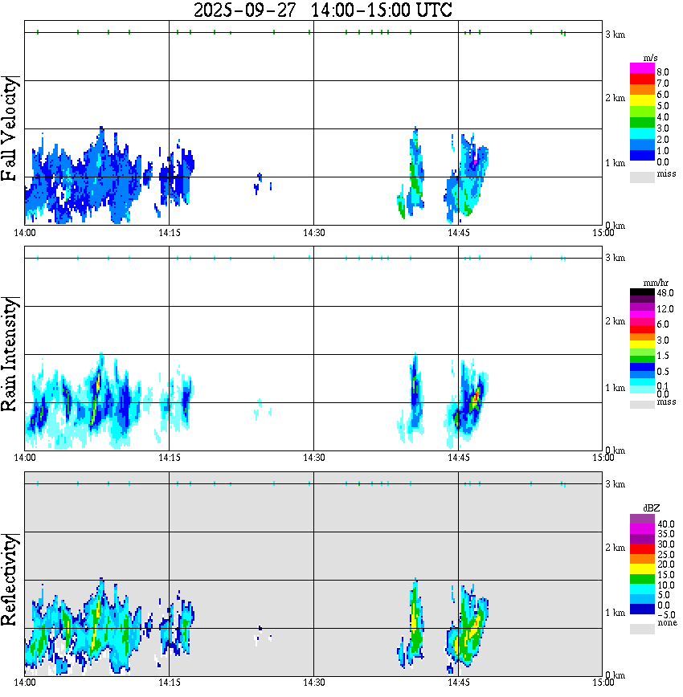Viewport: 683px width, 697px height.
Task: Click the purple 40.0 dBZ legend swatch
Action: click(642, 520)
